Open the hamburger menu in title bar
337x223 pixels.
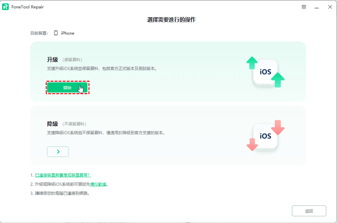pos(304,7)
